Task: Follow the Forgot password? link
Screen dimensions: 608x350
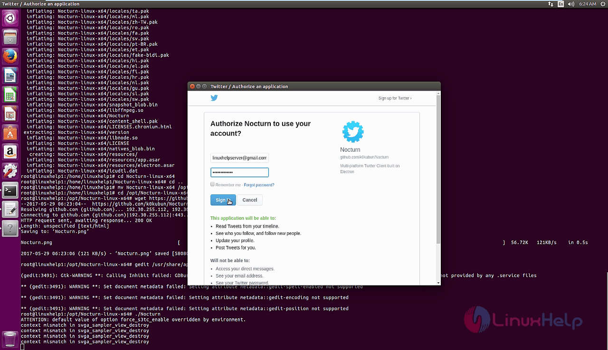Action: tap(259, 185)
